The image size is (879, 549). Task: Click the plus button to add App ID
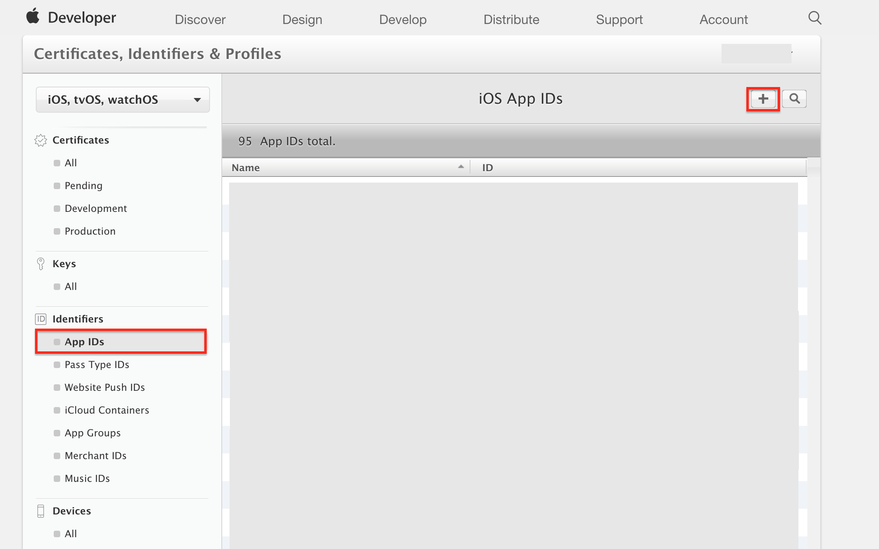[763, 99]
